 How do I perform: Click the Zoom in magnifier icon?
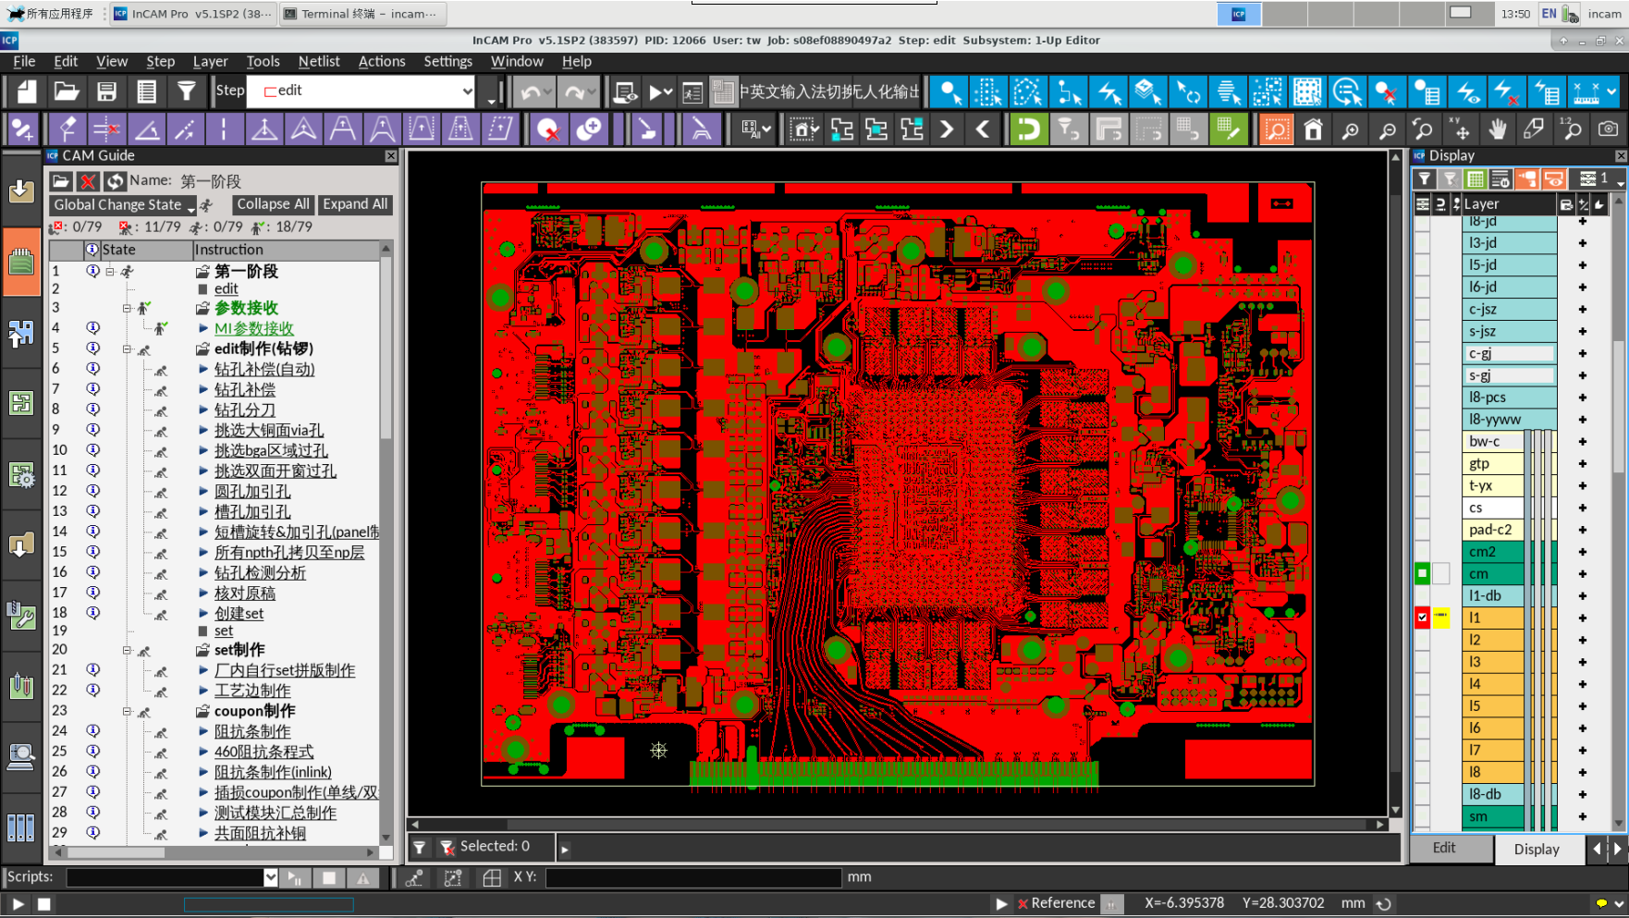click(x=1351, y=129)
